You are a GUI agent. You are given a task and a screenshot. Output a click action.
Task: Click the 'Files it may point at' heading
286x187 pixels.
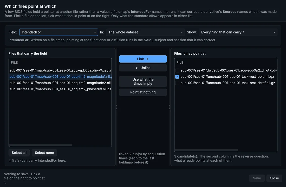[x=190, y=54]
